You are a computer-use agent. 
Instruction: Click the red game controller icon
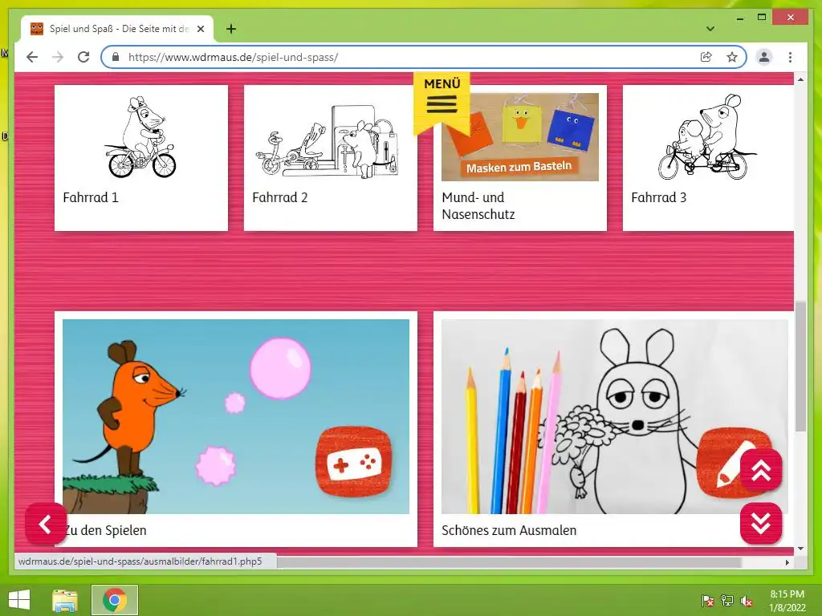(x=353, y=461)
